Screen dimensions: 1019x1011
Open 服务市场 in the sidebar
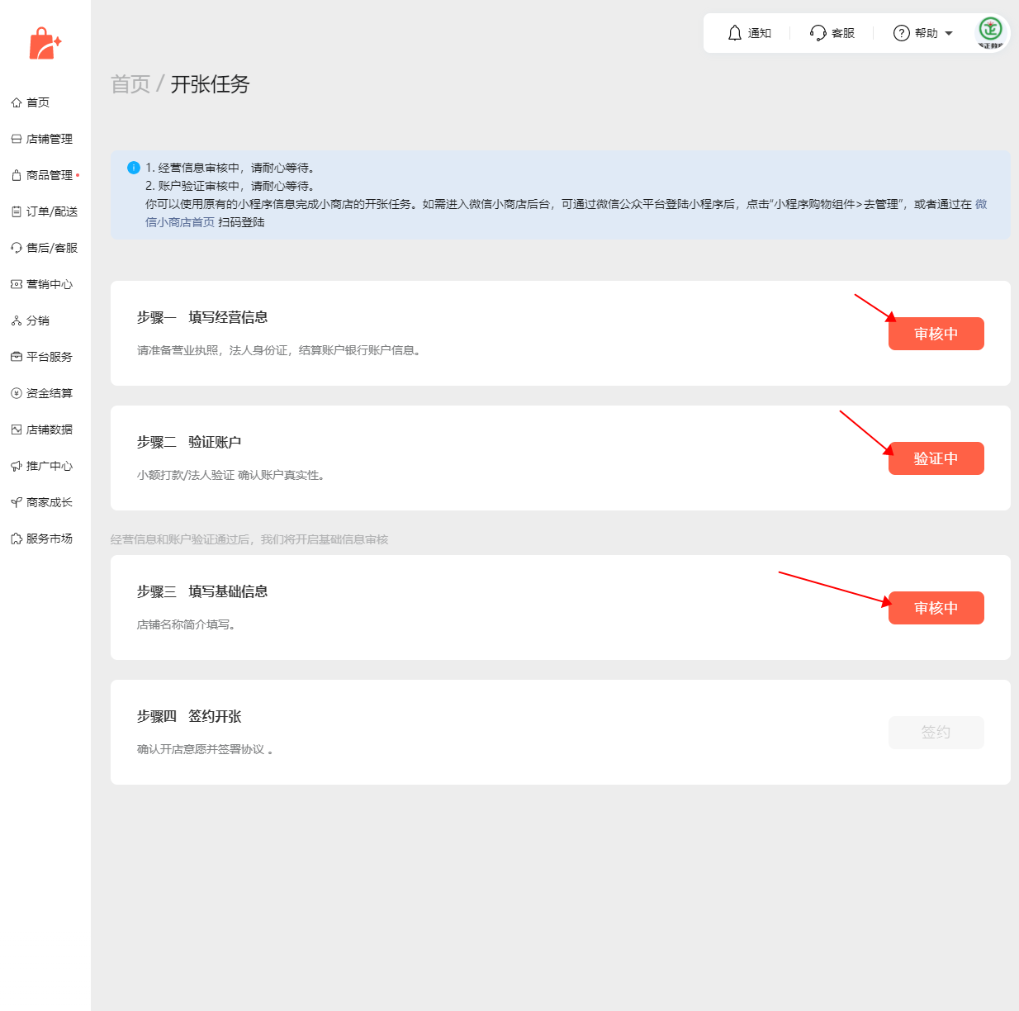tap(50, 539)
